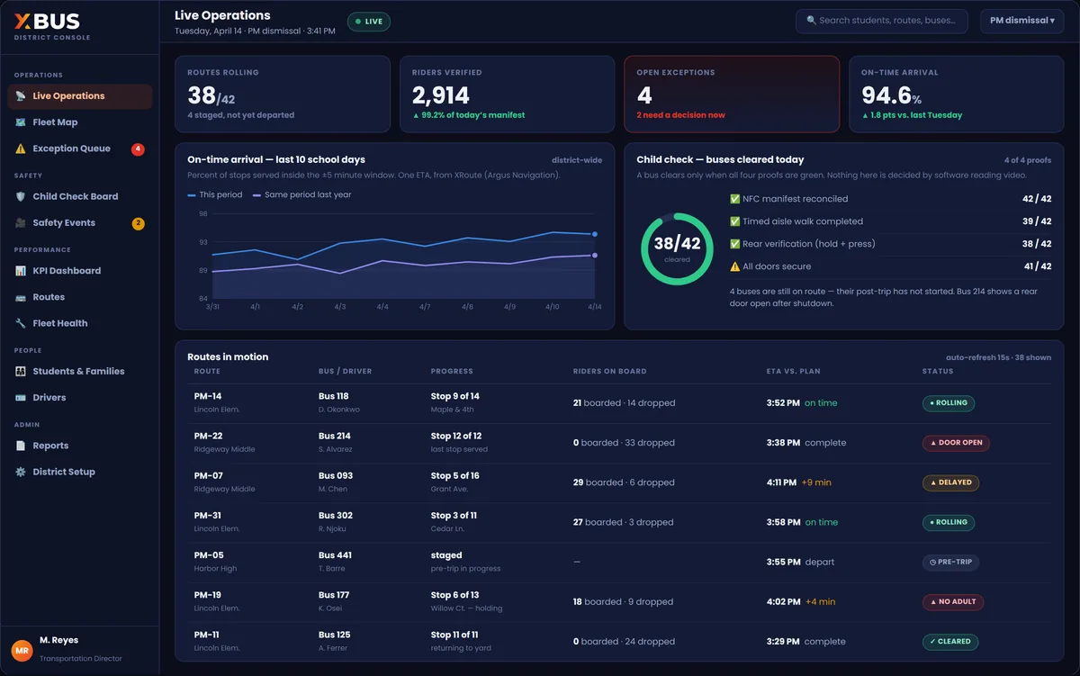The width and height of the screenshot is (1080, 676).
Task: Click the District Setup gear icon
Action: point(21,472)
